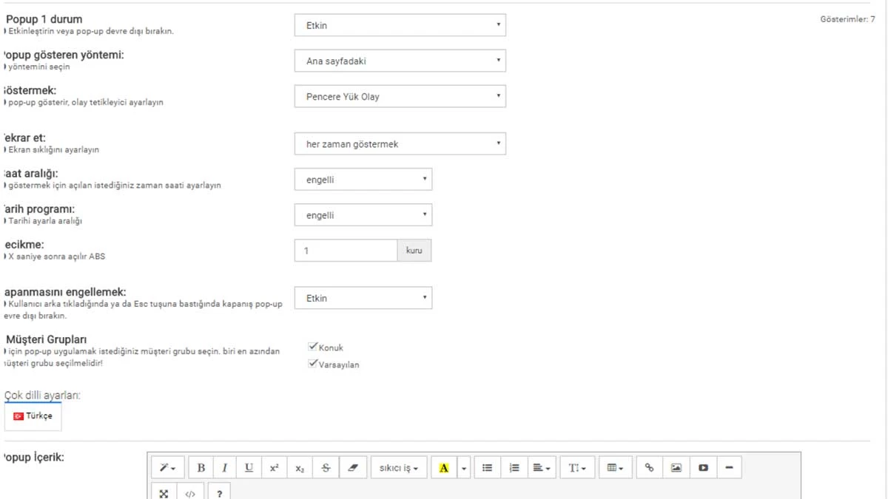Apply superscript formatting

coord(274,466)
